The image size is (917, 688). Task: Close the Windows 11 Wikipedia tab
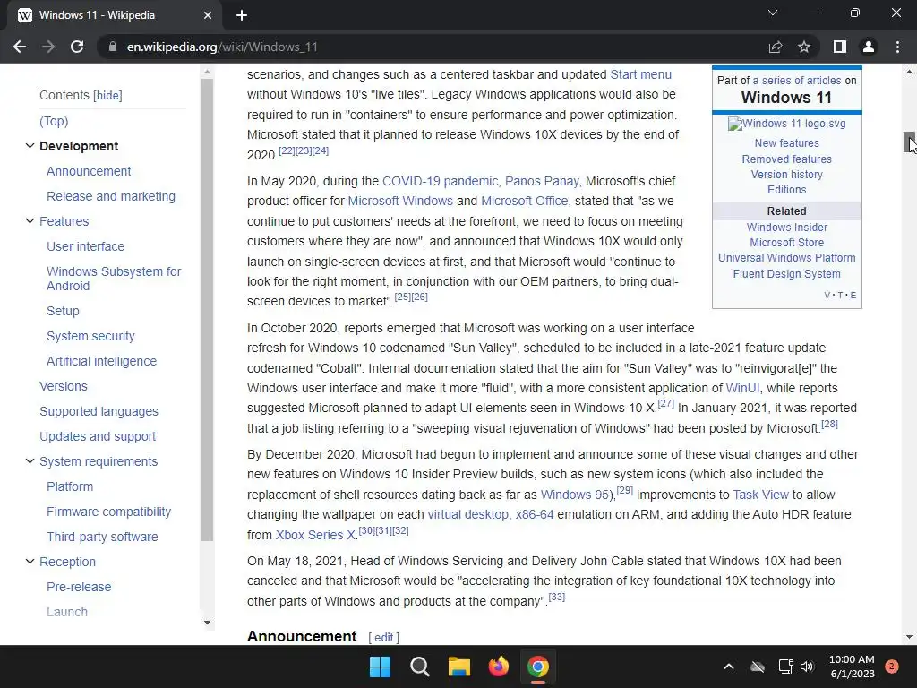tap(208, 15)
